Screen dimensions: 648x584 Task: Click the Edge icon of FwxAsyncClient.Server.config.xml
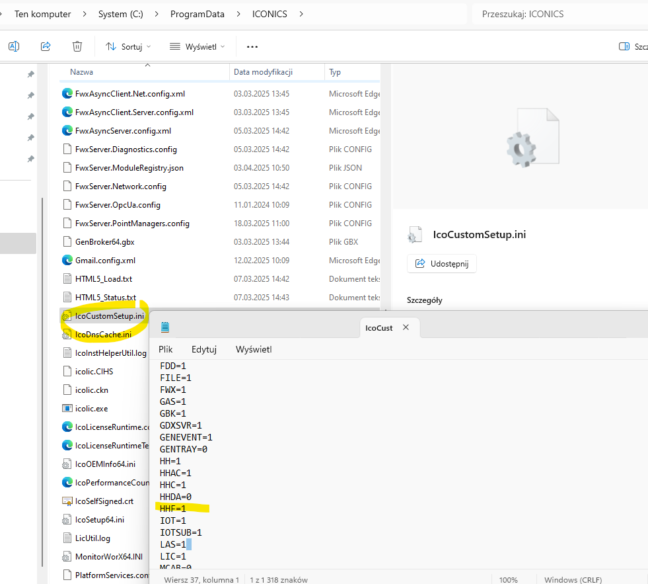pos(67,112)
